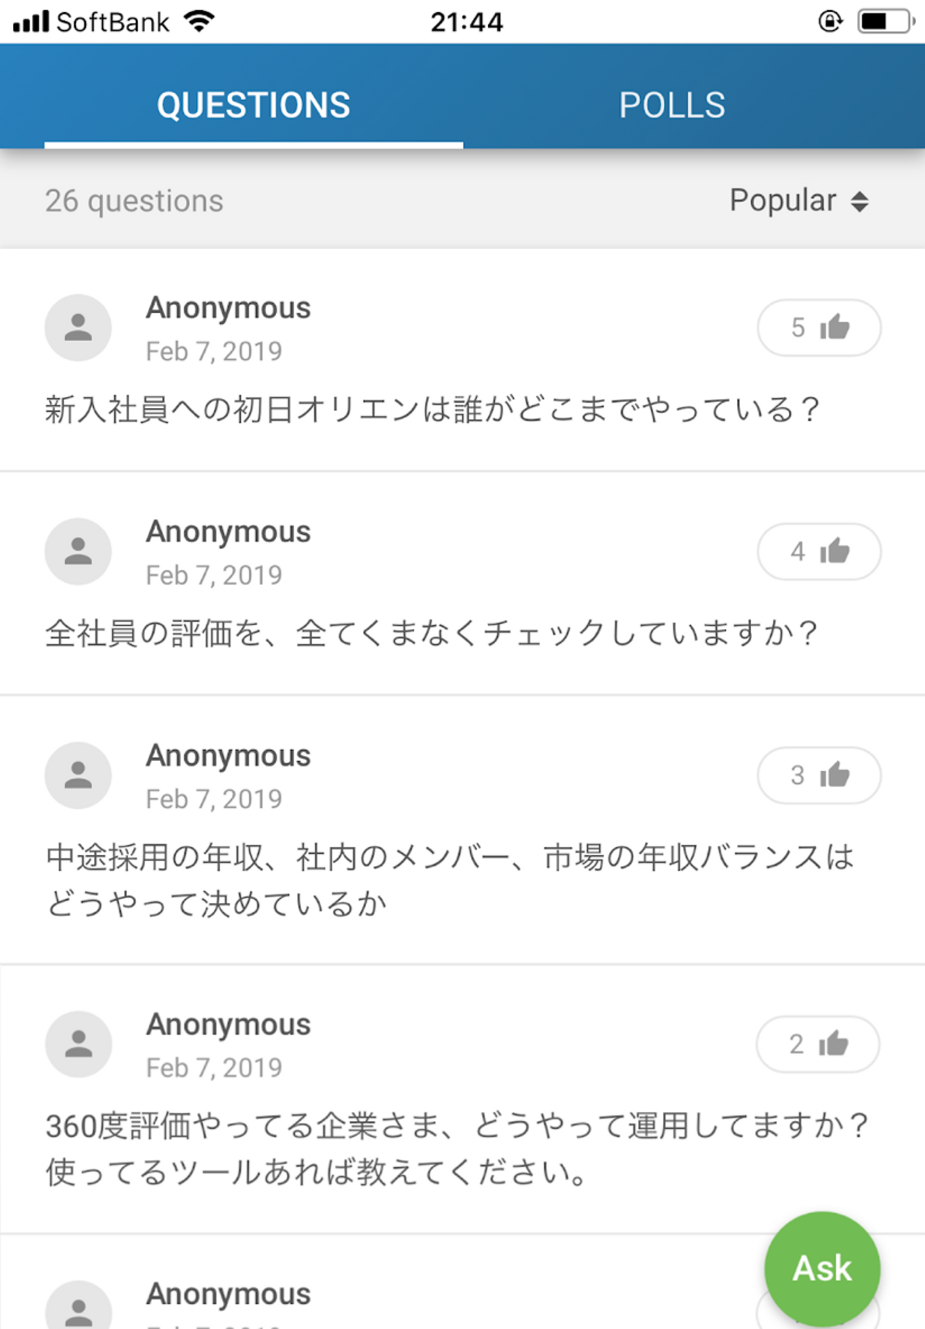Screen dimensions: 925x1329
Task: Tap avatar icon of the 4-likes question
Action: pos(78,552)
